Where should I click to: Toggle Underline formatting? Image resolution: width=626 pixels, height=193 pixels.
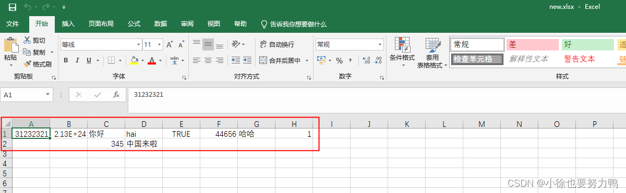coord(89,60)
